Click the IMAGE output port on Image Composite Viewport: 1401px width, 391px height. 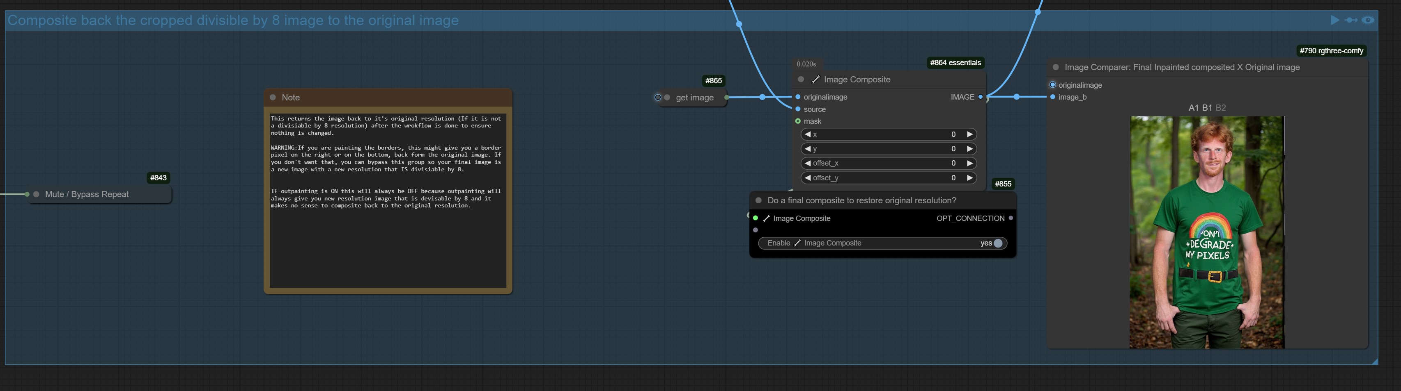click(980, 97)
